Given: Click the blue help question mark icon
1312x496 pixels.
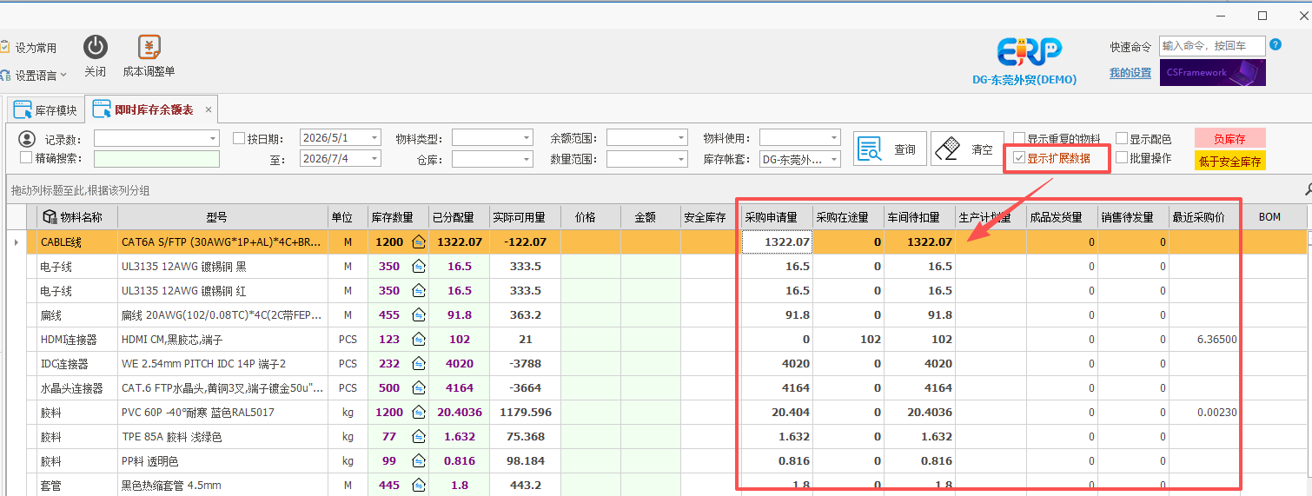Looking at the screenshot, I should click(x=1276, y=45).
